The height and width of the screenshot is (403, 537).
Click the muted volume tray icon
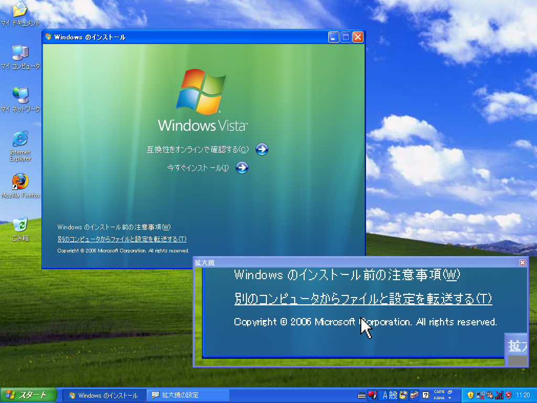click(490, 395)
